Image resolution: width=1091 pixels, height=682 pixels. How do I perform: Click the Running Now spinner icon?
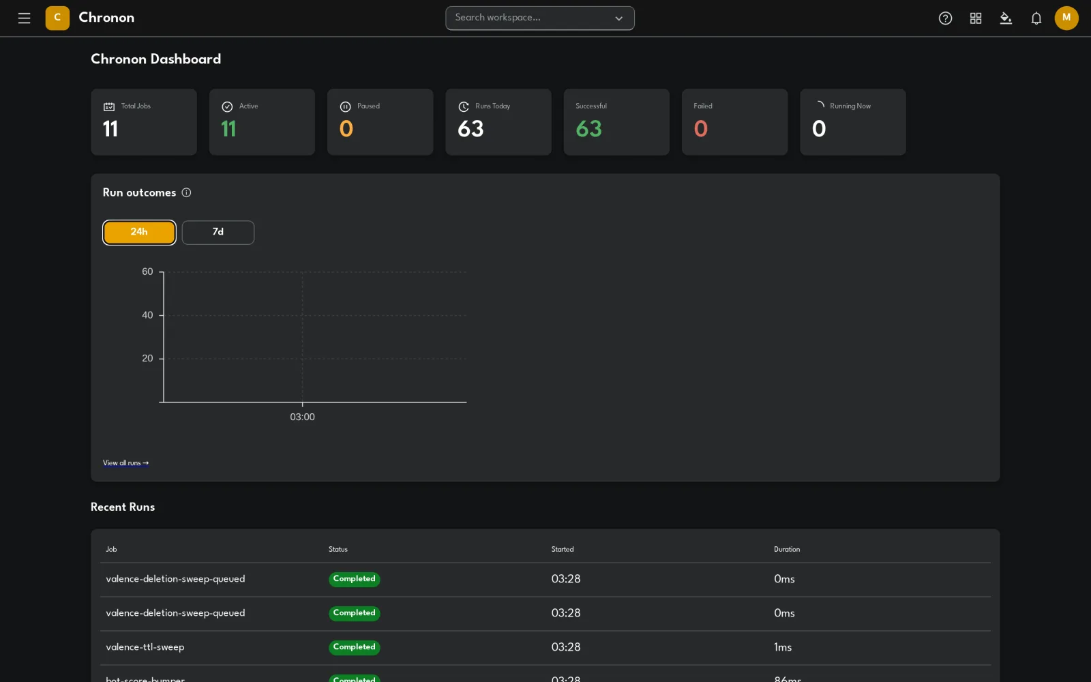click(819, 106)
